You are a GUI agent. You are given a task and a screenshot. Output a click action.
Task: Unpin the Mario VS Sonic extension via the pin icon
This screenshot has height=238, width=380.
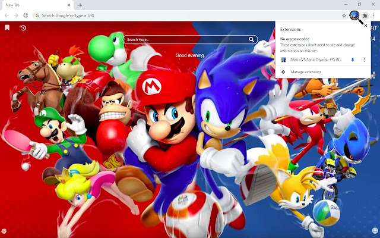click(x=353, y=59)
